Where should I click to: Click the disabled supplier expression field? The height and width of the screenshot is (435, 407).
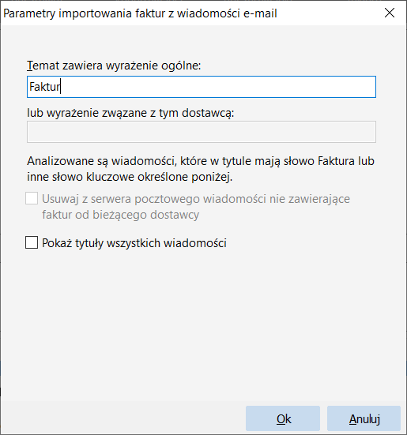tap(202, 132)
